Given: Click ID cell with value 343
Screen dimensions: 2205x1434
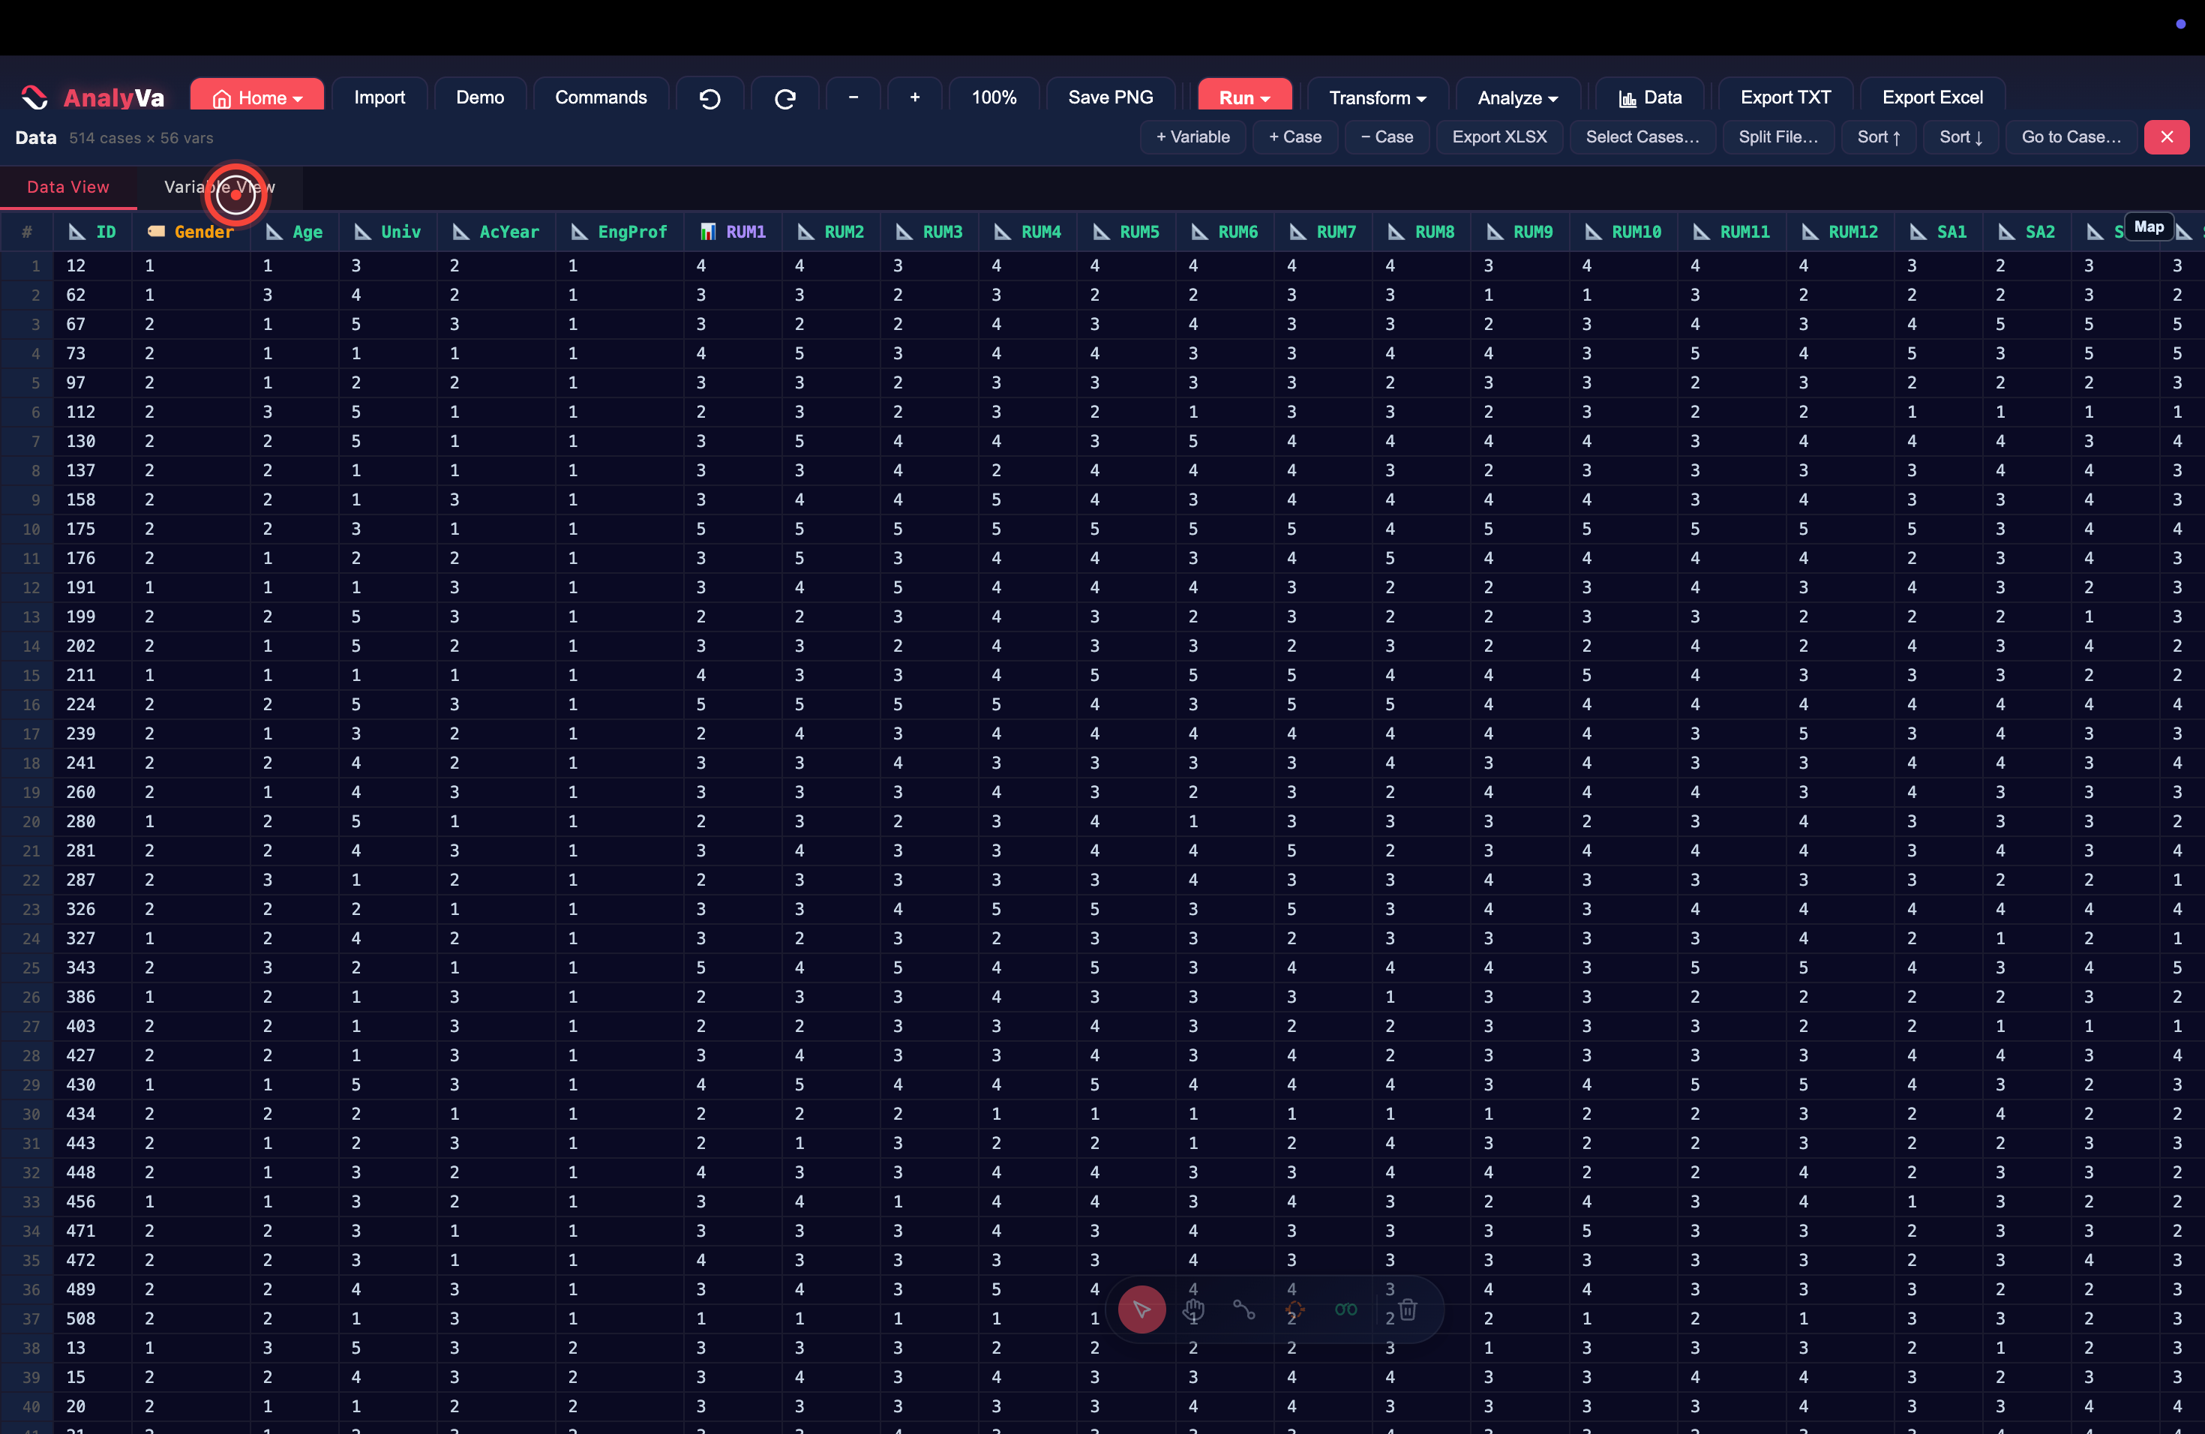Looking at the screenshot, I should coord(93,968).
